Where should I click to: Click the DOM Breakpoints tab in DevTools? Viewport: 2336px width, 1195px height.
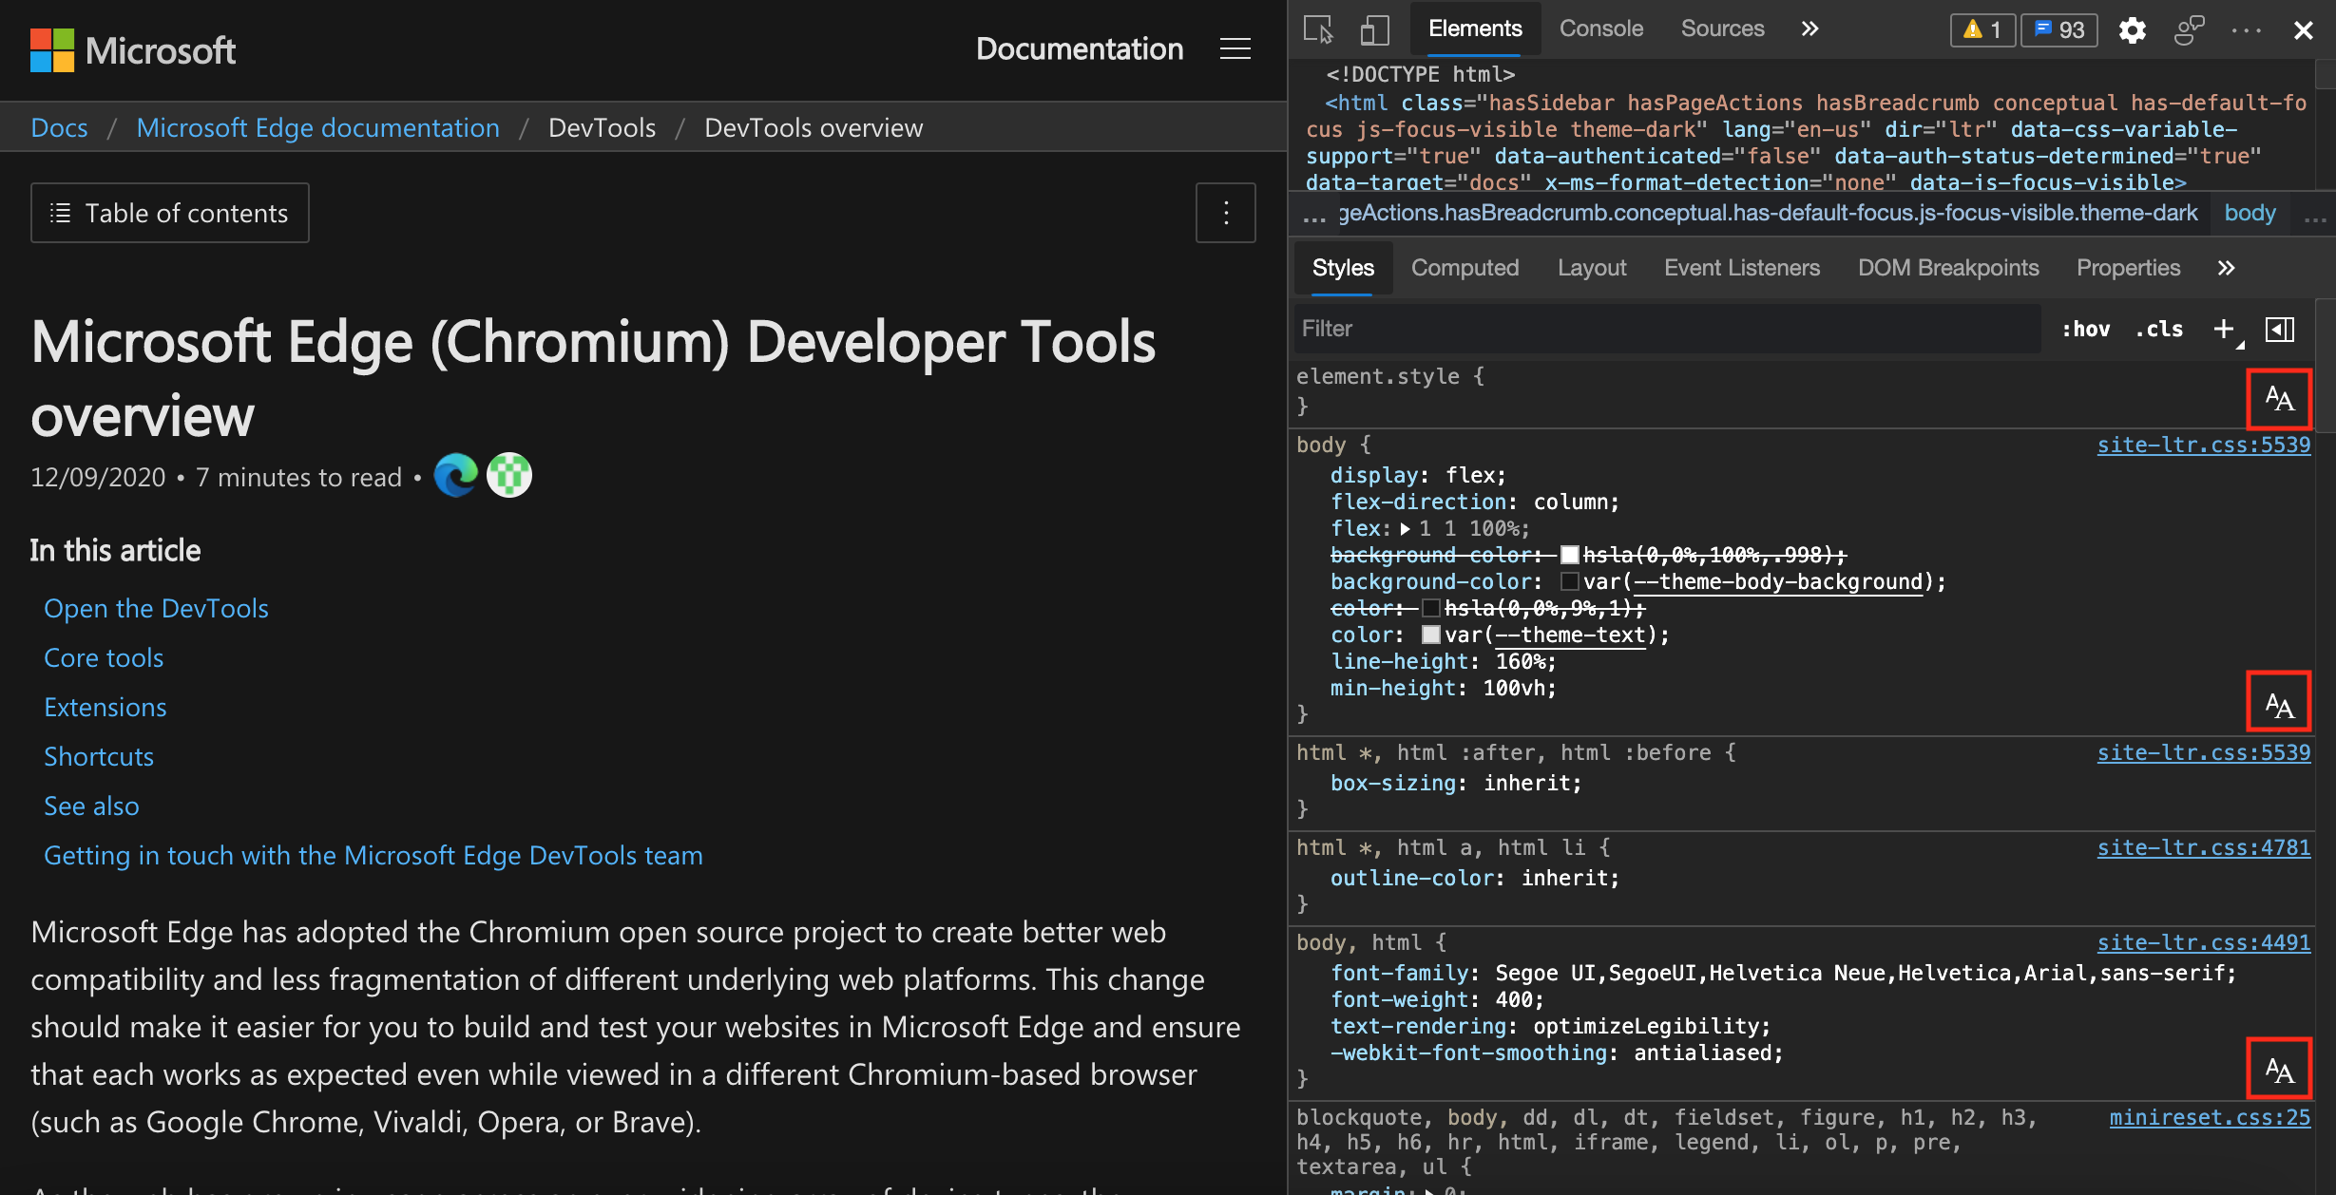tap(1947, 267)
